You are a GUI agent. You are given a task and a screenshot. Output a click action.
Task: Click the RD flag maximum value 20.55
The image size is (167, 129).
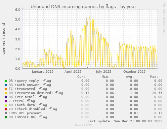157,93
